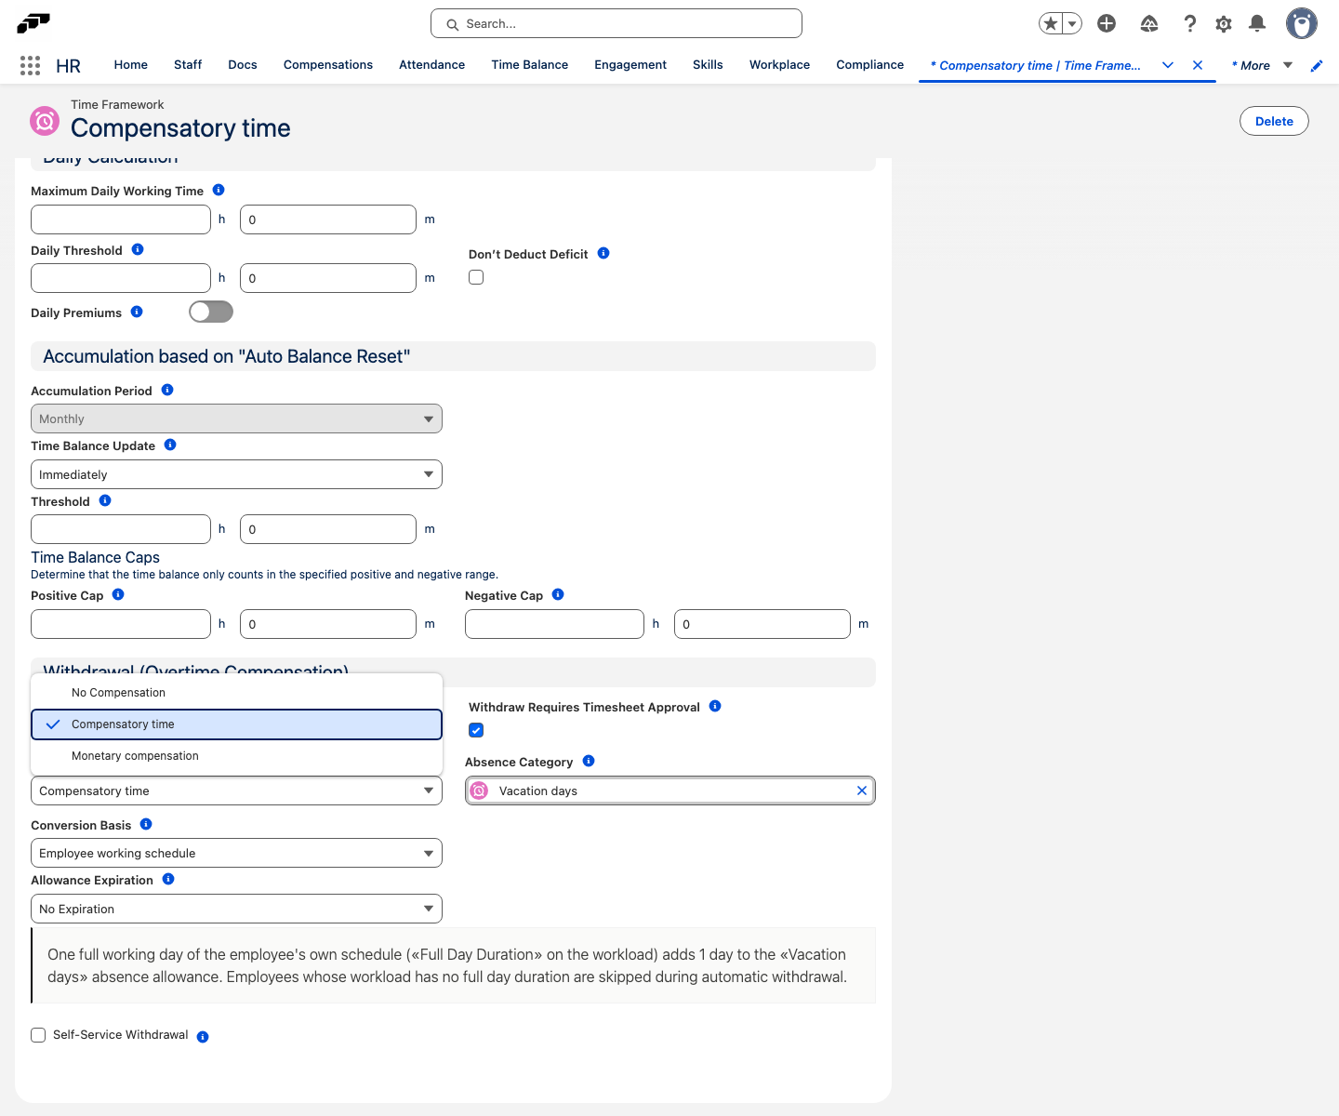Clear the Vacation days absence category
1339x1116 pixels.
click(x=862, y=790)
